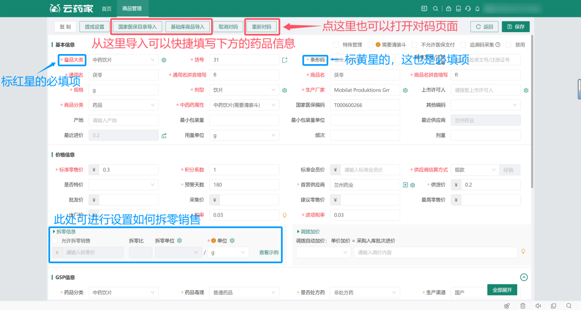The height and width of the screenshot is (310, 581).
Task: Open gear beside 单位 in 拆零信息
Action: [x=232, y=241]
